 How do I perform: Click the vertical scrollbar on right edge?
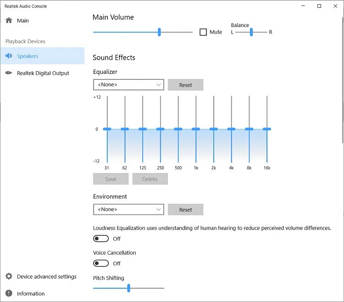343,80
